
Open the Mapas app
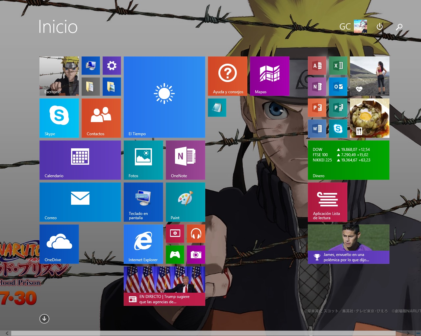tap(269, 76)
